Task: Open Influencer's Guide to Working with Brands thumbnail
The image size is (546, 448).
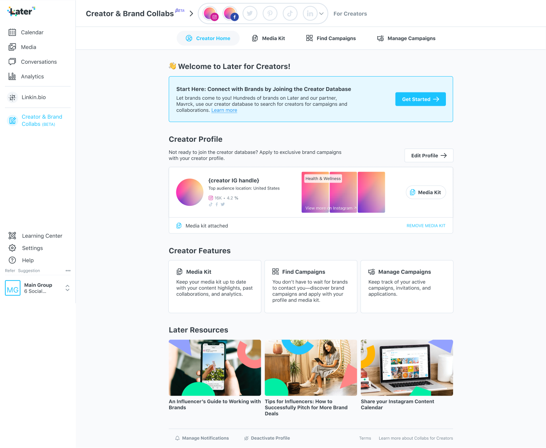Action: [215, 368]
